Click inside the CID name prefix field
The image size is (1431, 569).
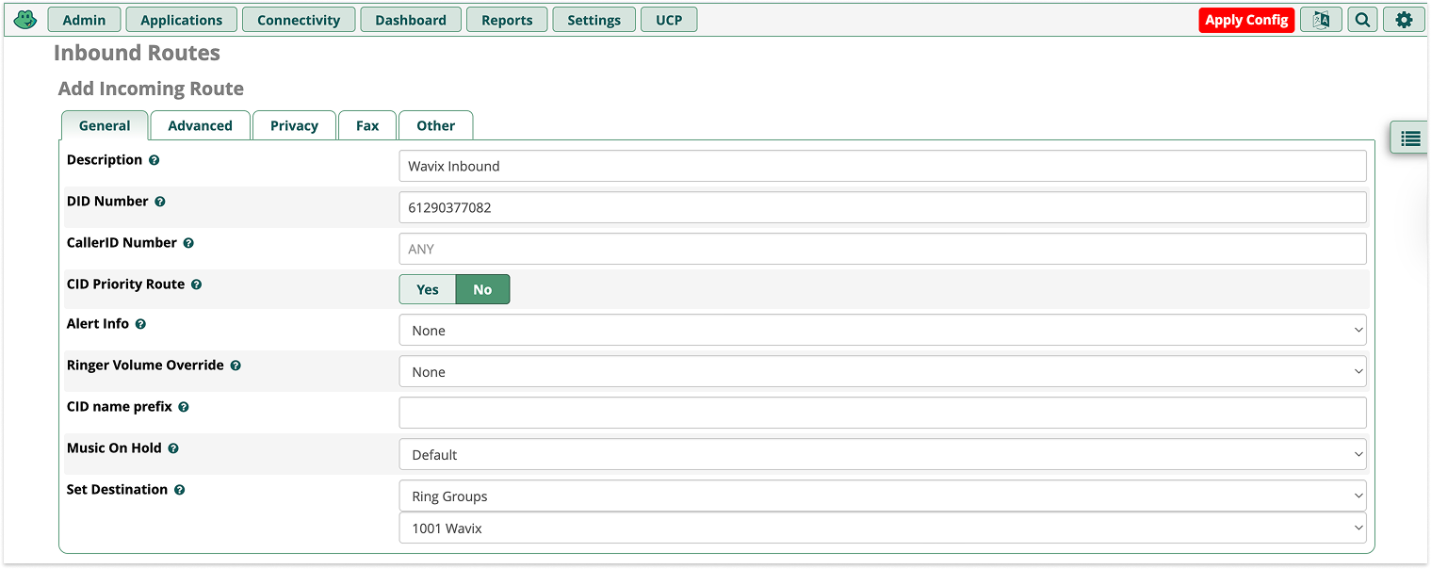[x=883, y=413]
